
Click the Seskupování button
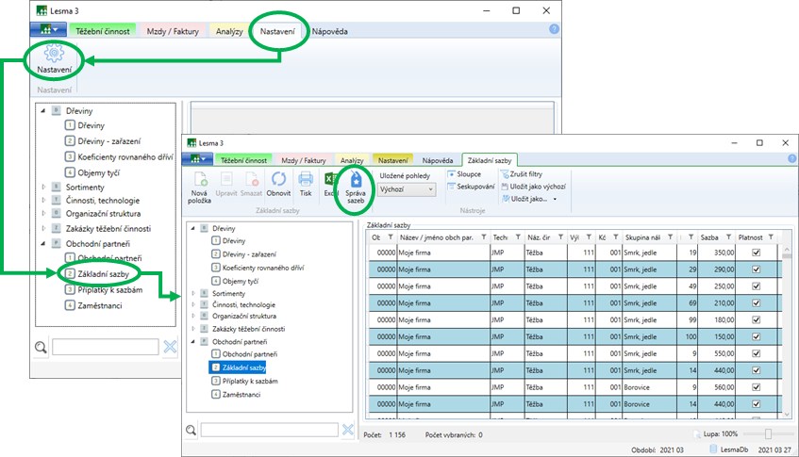pyautogui.click(x=473, y=187)
